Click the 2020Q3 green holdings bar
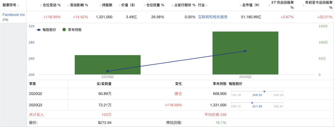The height and width of the screenshot is (127, 334). (245, 53)
